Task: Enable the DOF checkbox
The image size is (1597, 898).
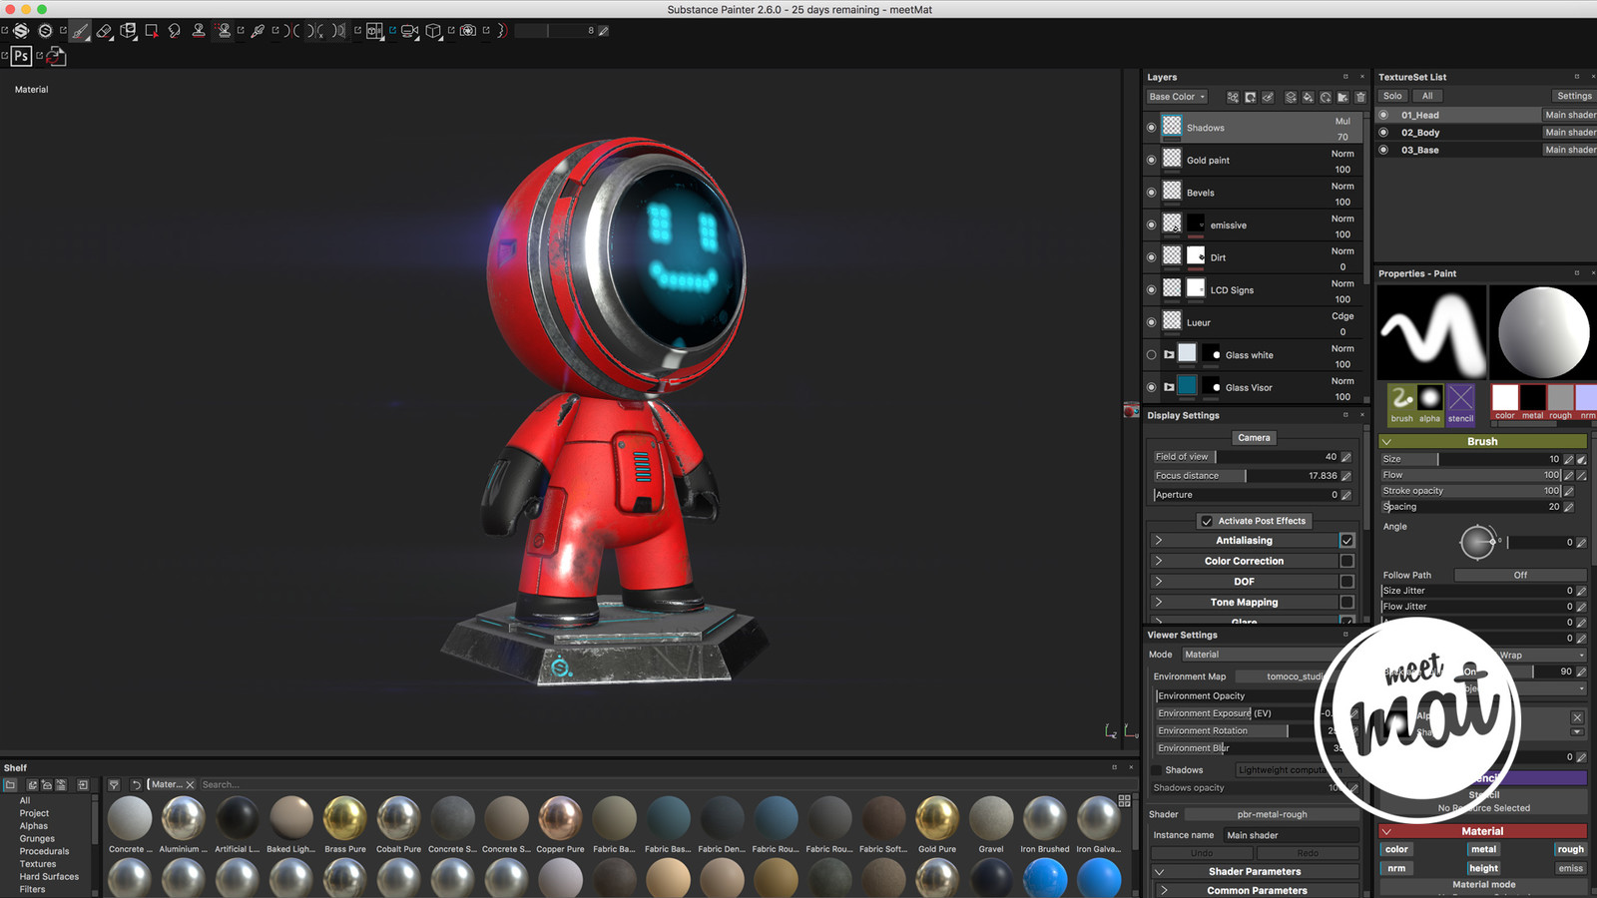Action: (x=1346, y=582)
